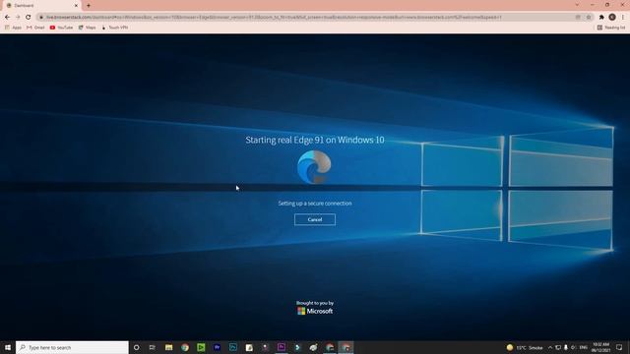Image resolution: width=630 pixels, height=354 pixels.
Task: Open Premiere Pro from the taskbar
Action: pos(217,347)
